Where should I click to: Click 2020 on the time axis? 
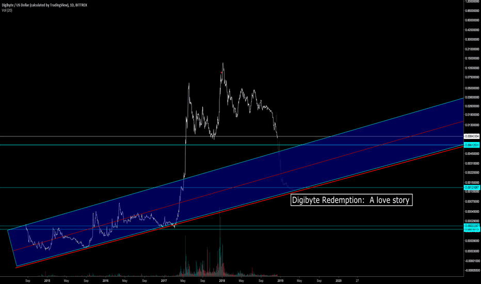click(339, 280)
